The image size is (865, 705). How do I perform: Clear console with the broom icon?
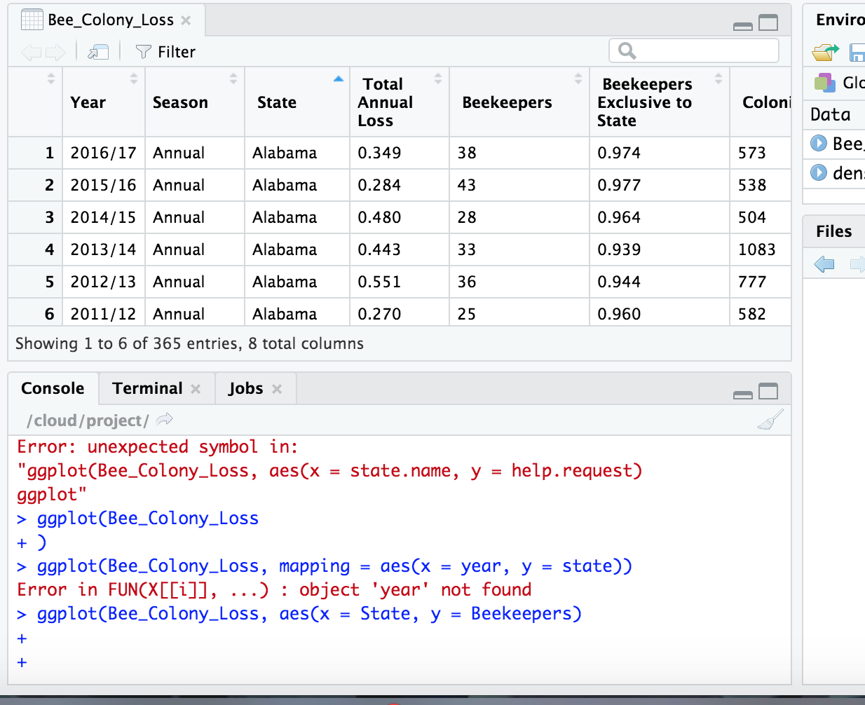pyautogui.click(x=770, y=420)
